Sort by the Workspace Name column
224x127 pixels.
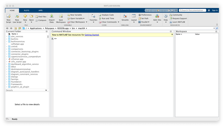click(x=179, y=34)
